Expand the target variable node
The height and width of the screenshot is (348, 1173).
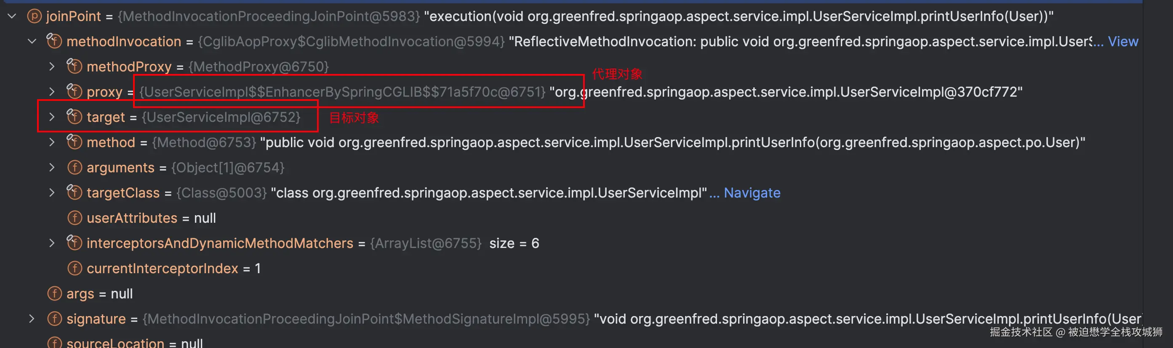52,117
